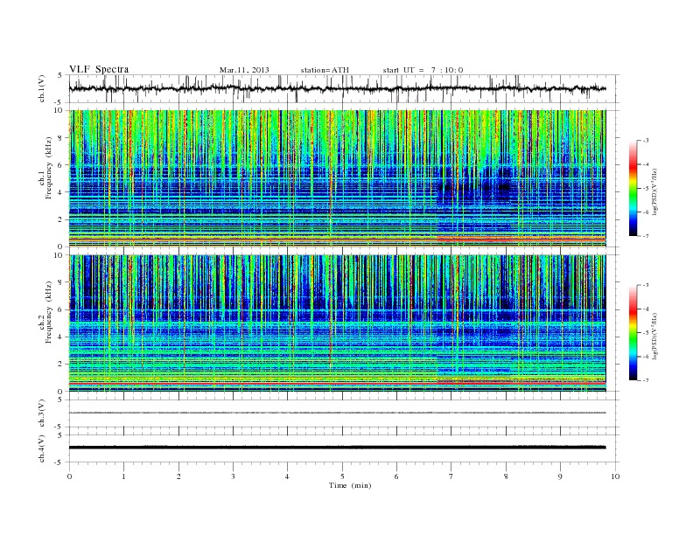Click the "ch.1(V)" waveform axis label
Viewport: 693px width, 535px height.
point(42,88)
